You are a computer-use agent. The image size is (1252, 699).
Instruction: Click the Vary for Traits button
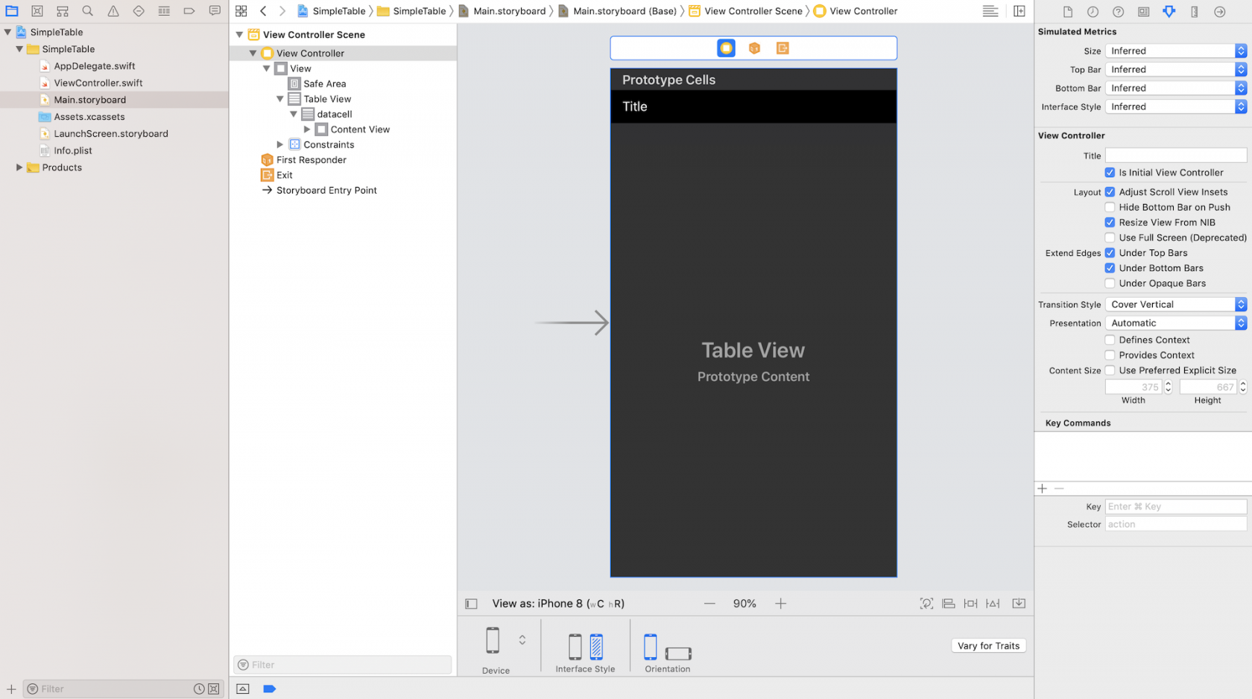988,645
